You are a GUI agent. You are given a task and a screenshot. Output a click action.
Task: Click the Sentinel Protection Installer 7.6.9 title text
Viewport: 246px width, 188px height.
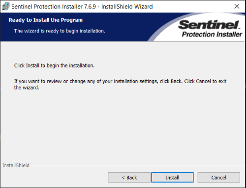pos(54,7)
